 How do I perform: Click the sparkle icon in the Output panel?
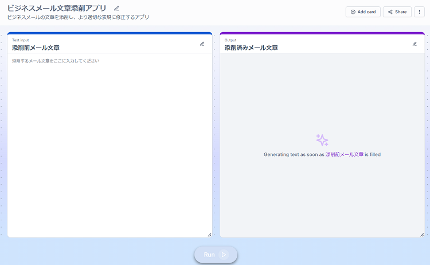click(x=322, y=140)
